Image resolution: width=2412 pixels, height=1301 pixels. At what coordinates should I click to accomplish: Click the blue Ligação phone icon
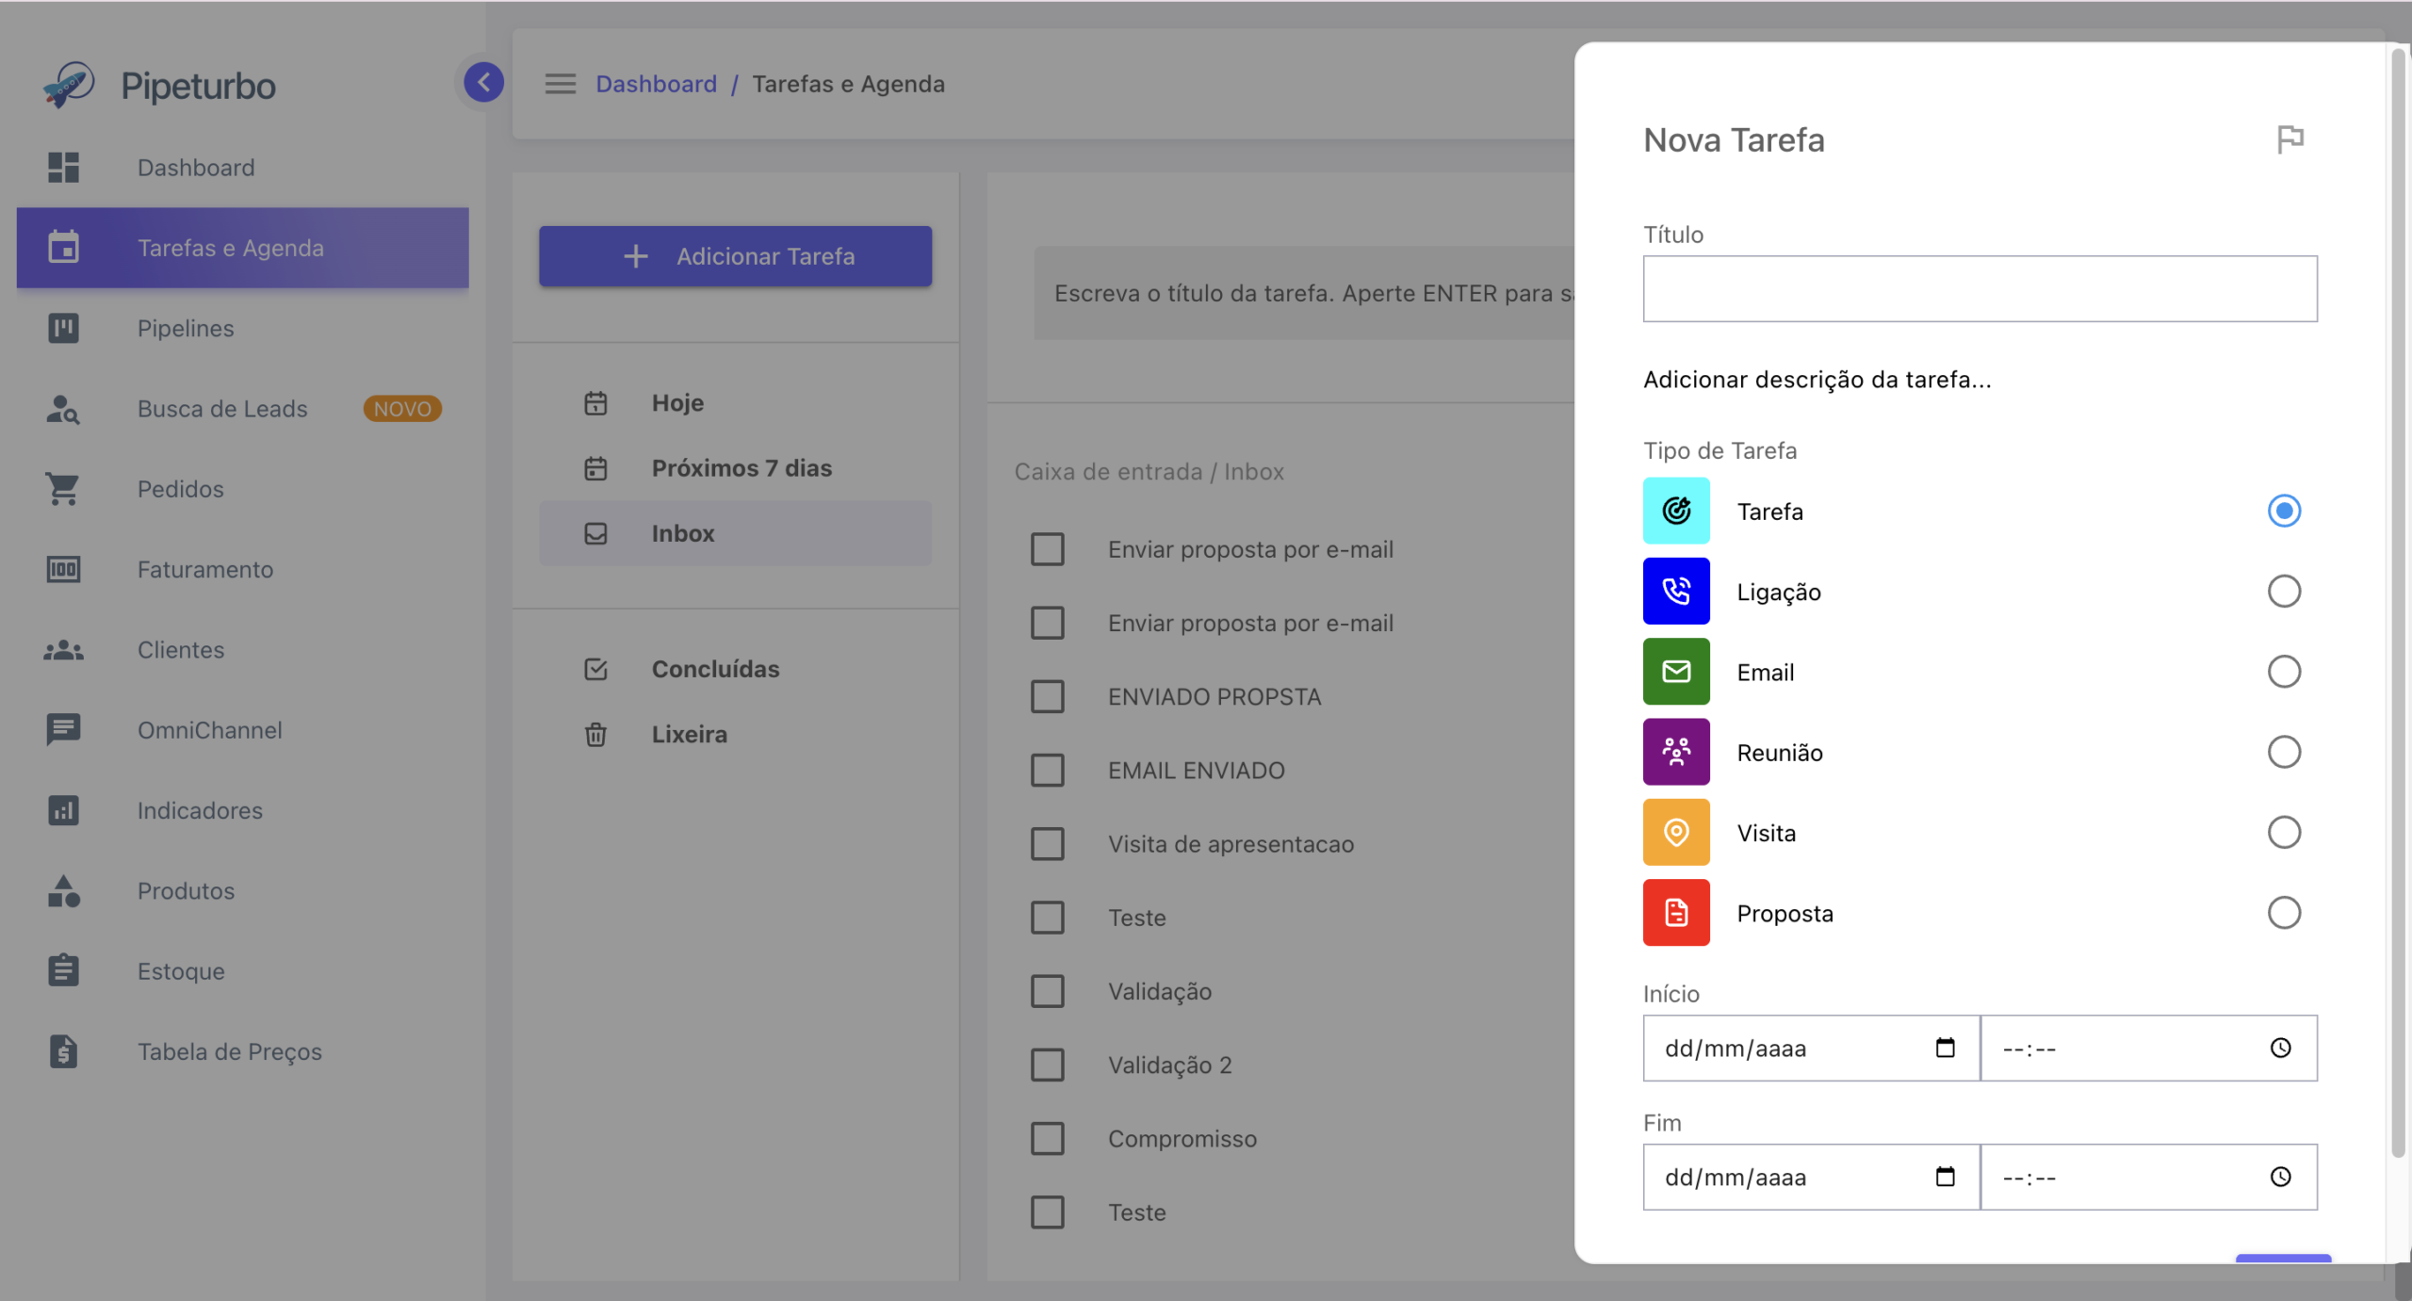(1676, 591)
